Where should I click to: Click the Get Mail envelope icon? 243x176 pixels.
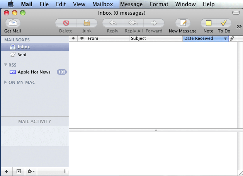13,23
